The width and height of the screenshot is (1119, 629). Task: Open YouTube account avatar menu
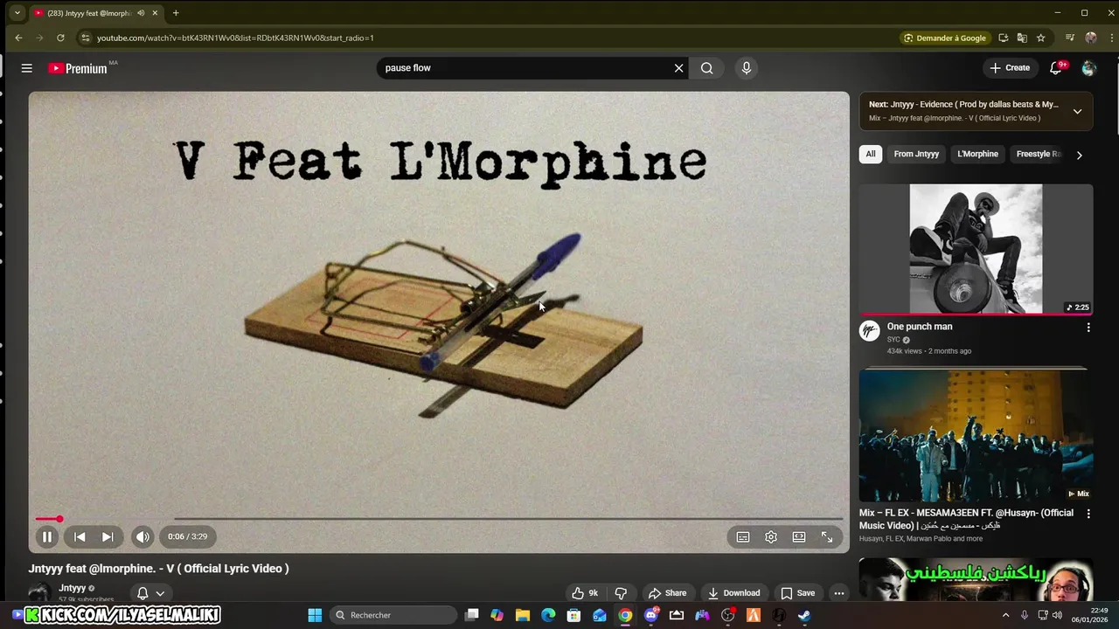tap(1088, 68)
